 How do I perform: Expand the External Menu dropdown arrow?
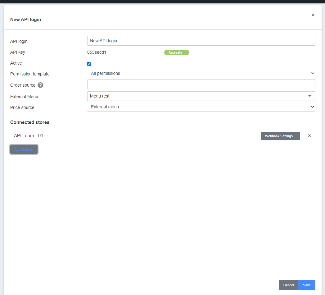click(309, 96)
